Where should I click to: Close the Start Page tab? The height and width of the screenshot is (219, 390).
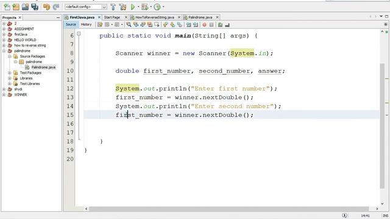point(126,17)
